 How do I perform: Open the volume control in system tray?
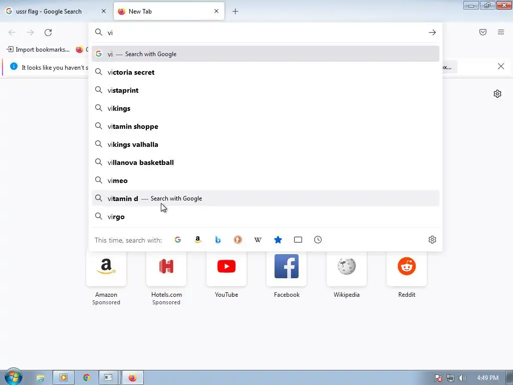tap(462, 378)
